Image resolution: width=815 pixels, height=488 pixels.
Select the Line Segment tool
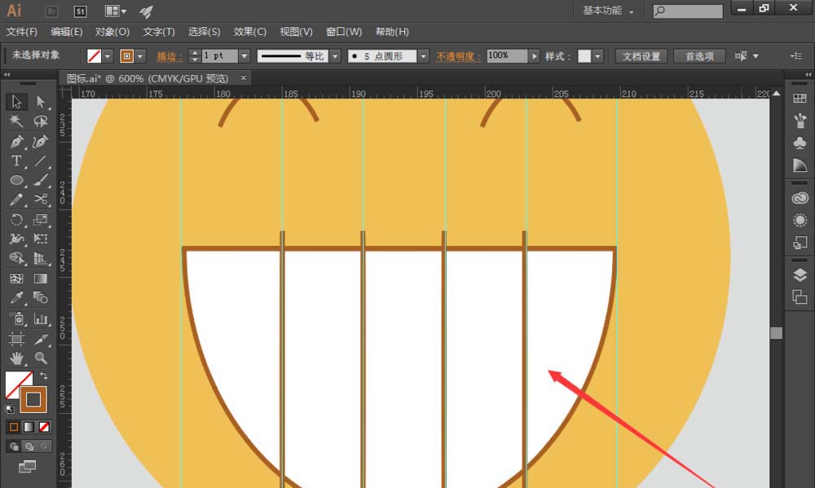pos(41,160)
